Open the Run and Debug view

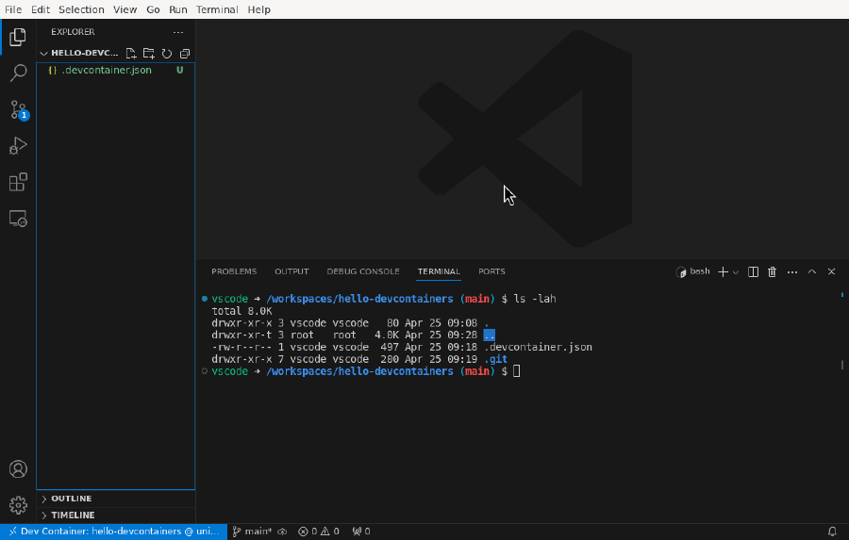(18, 145)
